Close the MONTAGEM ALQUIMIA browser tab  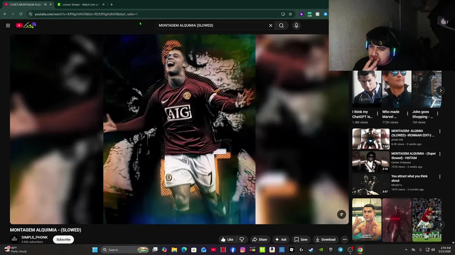click(x=50, y=5)
